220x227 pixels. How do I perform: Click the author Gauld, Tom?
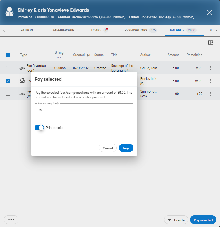click(x=149, y=68)
